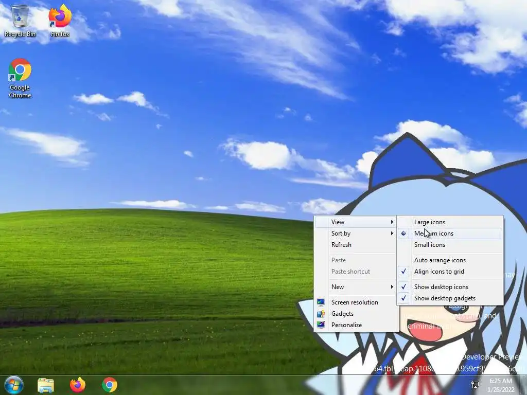Uncheck Show desktop icons
This screenshot has width=527, height=395.
[450, 287]
